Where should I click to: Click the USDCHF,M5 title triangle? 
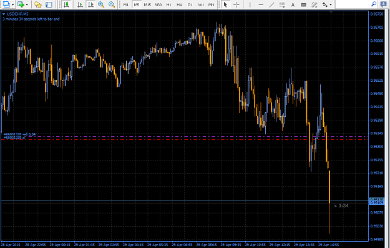(4, 14)
